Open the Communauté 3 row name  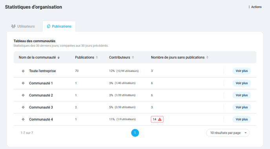[x=41, y=107]
